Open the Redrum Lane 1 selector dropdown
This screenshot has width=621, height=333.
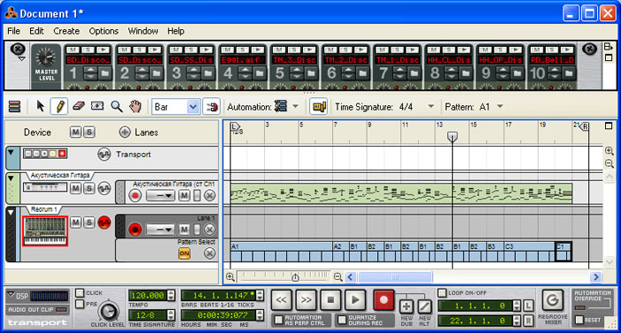pyautogui.click(x=160, y=230)
